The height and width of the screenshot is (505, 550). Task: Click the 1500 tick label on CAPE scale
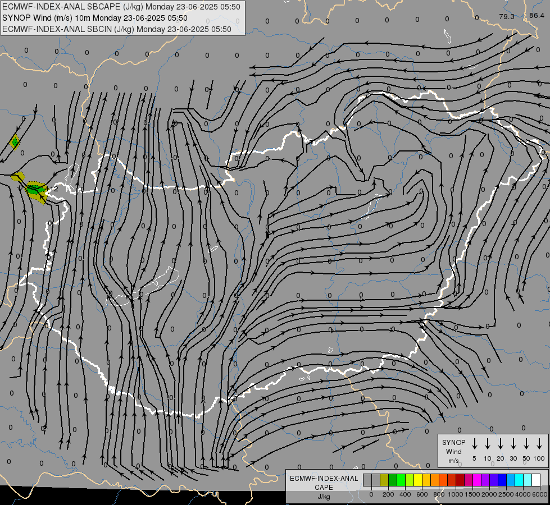472,494
